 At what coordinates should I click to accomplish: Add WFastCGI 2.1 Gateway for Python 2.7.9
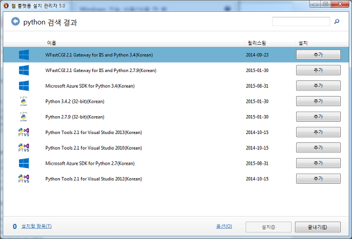coord(318,70)
